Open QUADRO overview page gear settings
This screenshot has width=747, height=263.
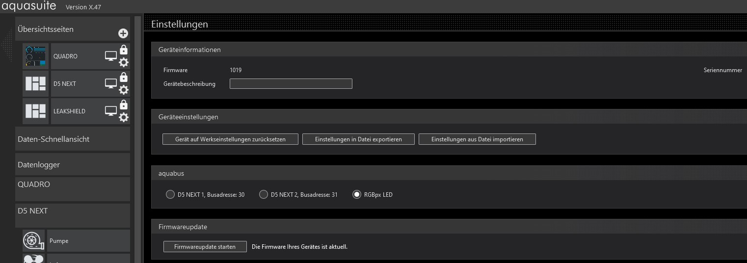point(124,62)
